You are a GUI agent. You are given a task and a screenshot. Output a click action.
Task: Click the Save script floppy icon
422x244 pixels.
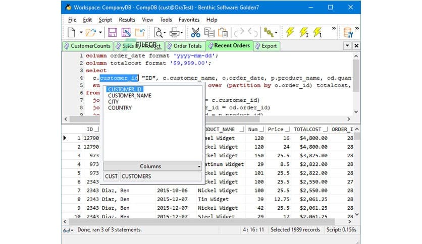coord(112,33)
